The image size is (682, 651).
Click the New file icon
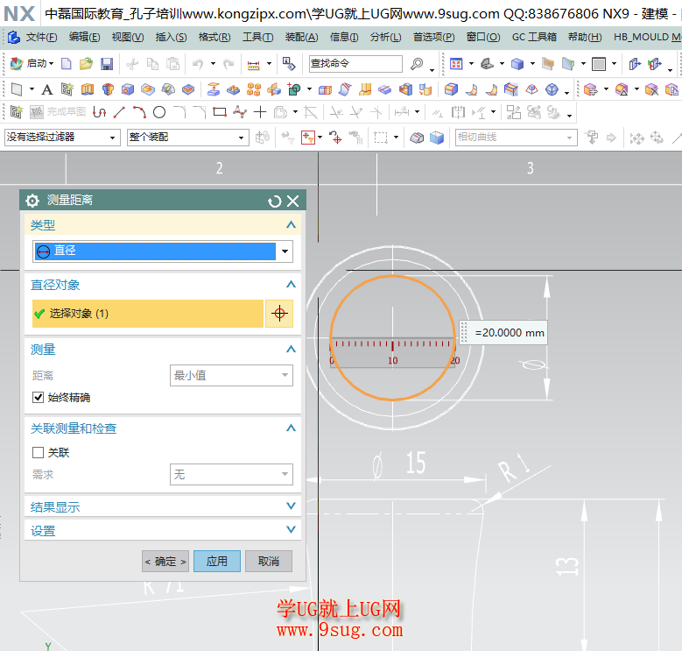[x=67, y=64]
